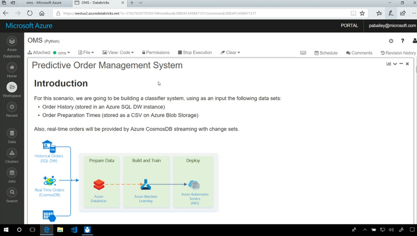Open Data section in sidebar
This screenshot has width=417, height=236.
point(12,133)
